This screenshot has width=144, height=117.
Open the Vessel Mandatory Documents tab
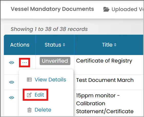click(52, 9)
